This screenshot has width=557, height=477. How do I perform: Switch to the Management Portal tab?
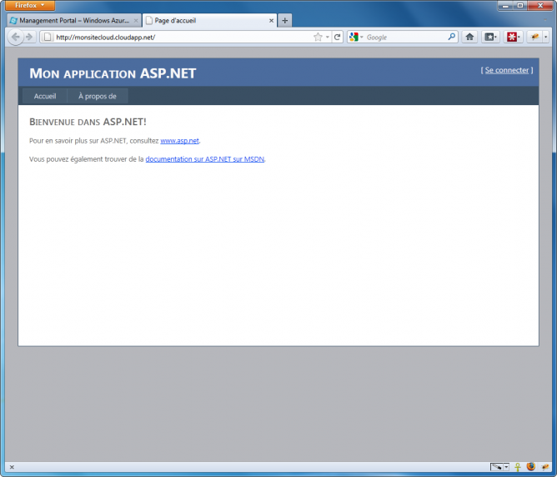(74, 21)
